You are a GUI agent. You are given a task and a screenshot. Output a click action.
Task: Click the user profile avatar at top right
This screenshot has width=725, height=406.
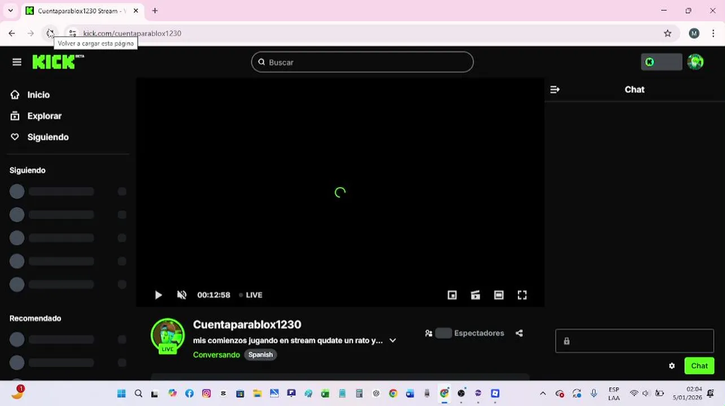(x=696, y=62)
